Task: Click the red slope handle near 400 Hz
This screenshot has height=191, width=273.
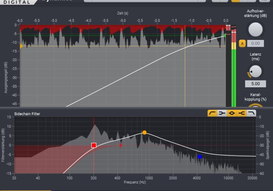Action: (120, 145)
